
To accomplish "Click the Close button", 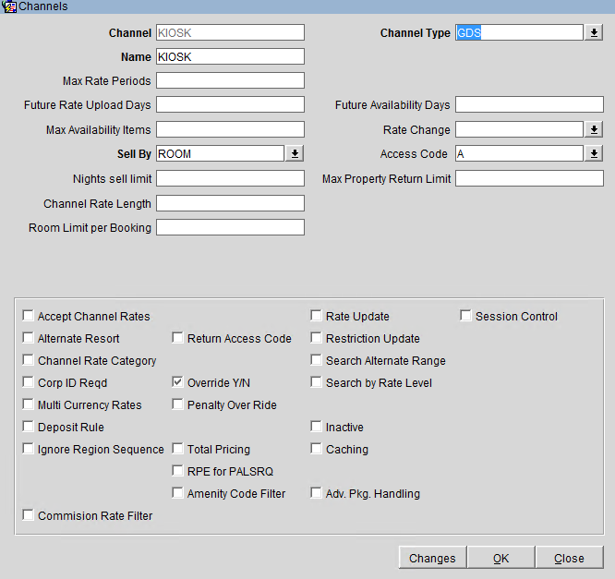I will tap(569, 558).
